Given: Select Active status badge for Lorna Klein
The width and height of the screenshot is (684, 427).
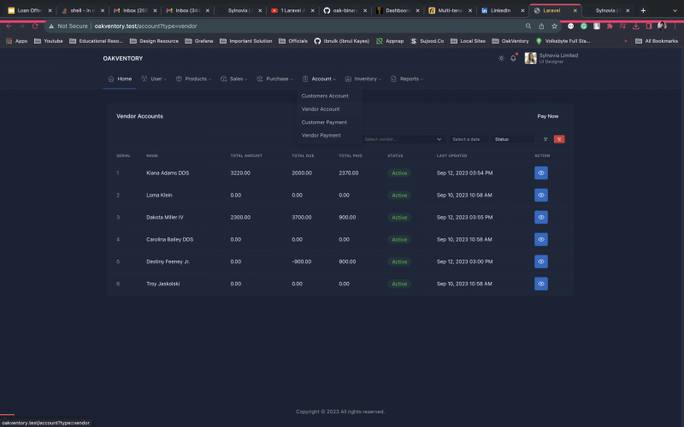Looking at the screenshot, I should coord(399,196).
